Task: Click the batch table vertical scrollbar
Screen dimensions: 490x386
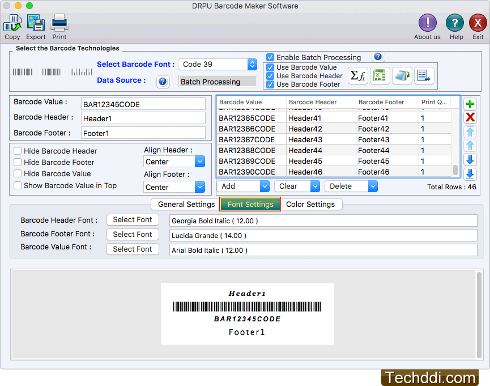Action: point(455,170)
